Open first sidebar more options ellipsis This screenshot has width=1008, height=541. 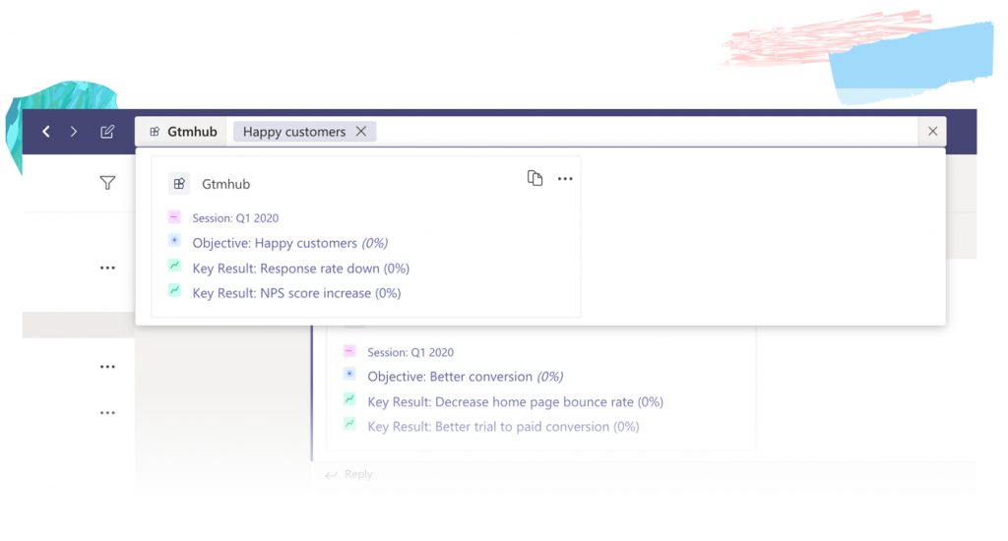point(107,268)
